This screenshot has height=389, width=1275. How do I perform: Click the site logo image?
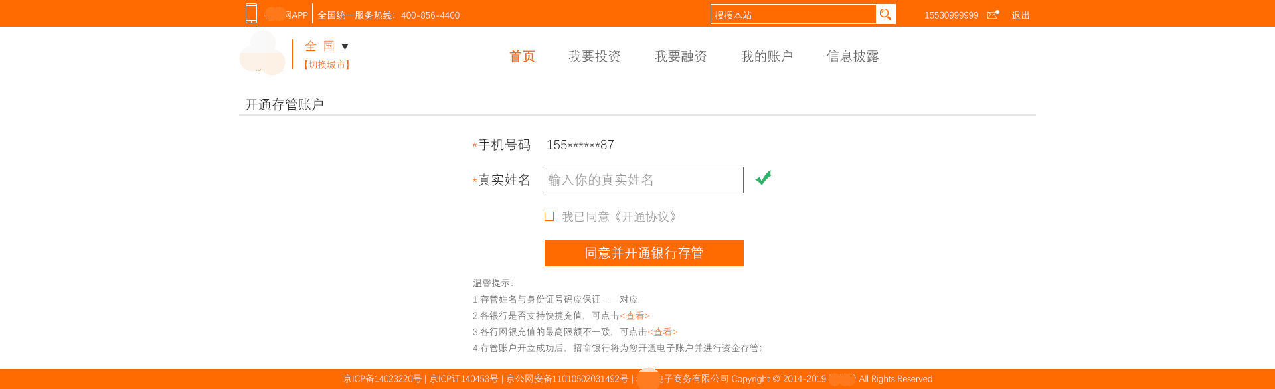[x=262, y=53]
